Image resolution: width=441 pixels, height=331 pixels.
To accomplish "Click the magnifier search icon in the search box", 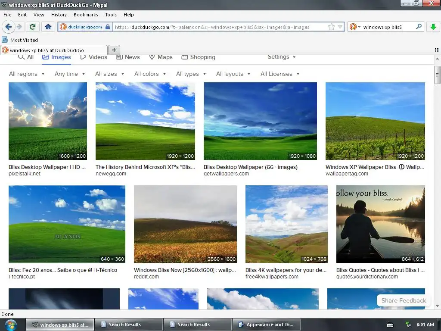I will point(419,27).
